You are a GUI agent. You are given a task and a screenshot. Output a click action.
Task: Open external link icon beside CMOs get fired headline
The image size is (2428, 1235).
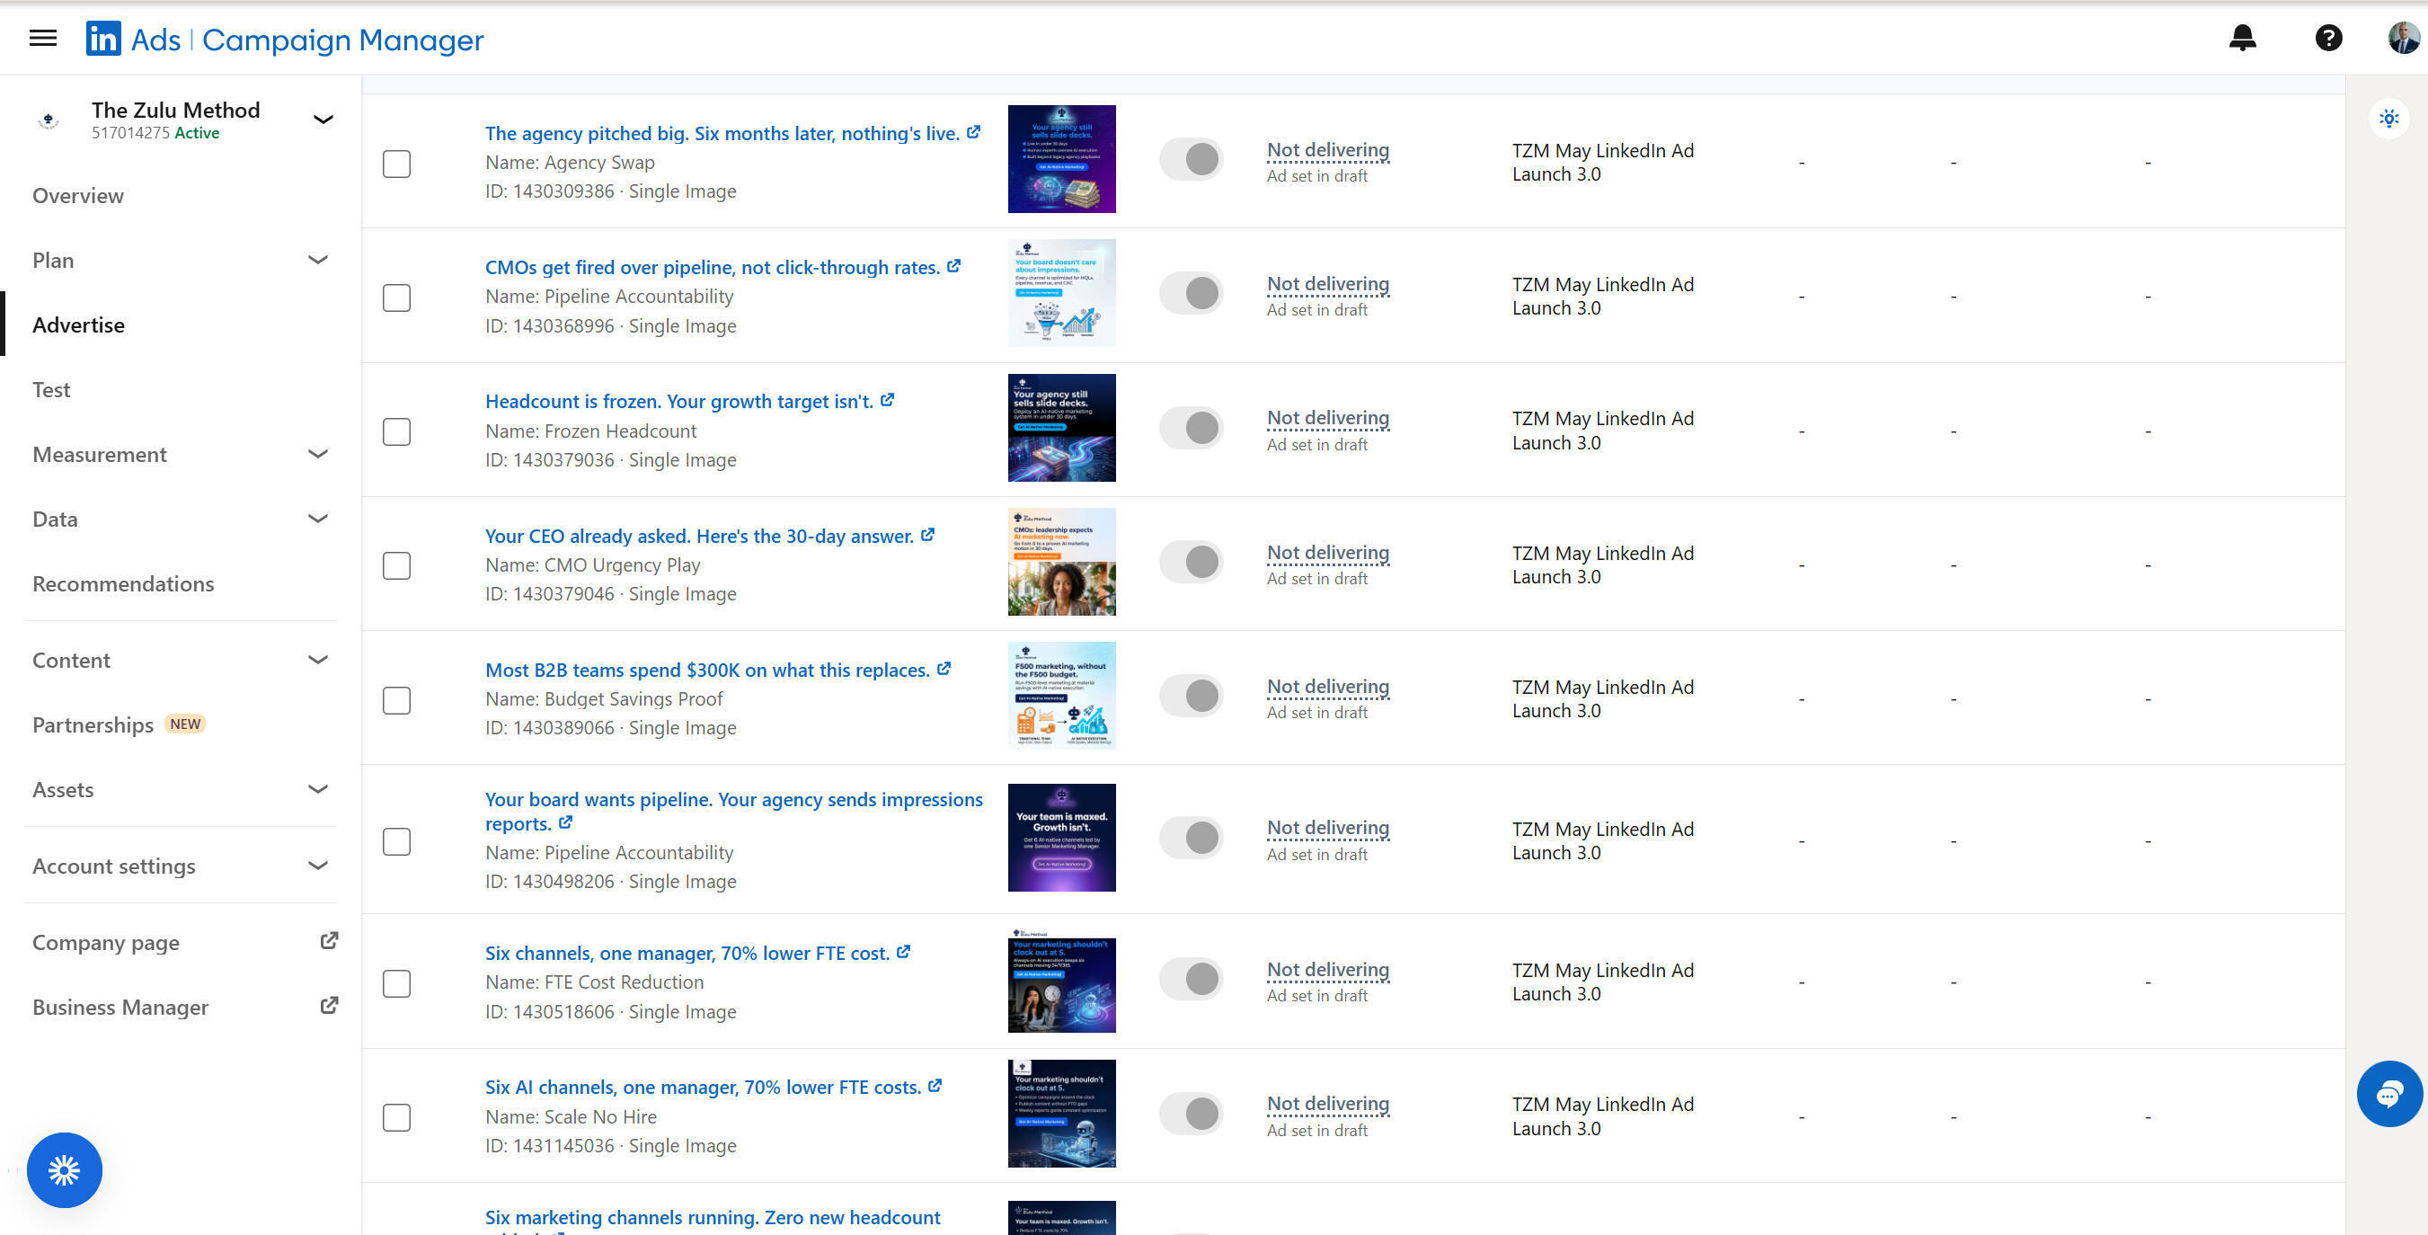(x=954, y=266)
